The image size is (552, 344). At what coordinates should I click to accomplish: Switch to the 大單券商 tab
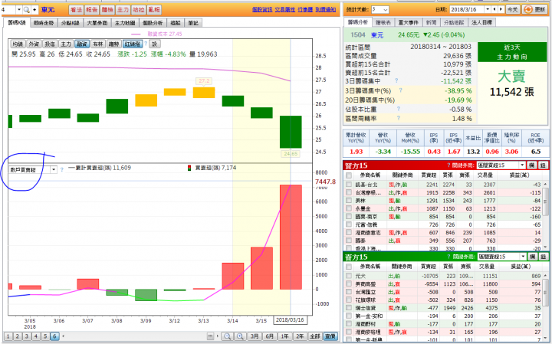click(97, 23)
